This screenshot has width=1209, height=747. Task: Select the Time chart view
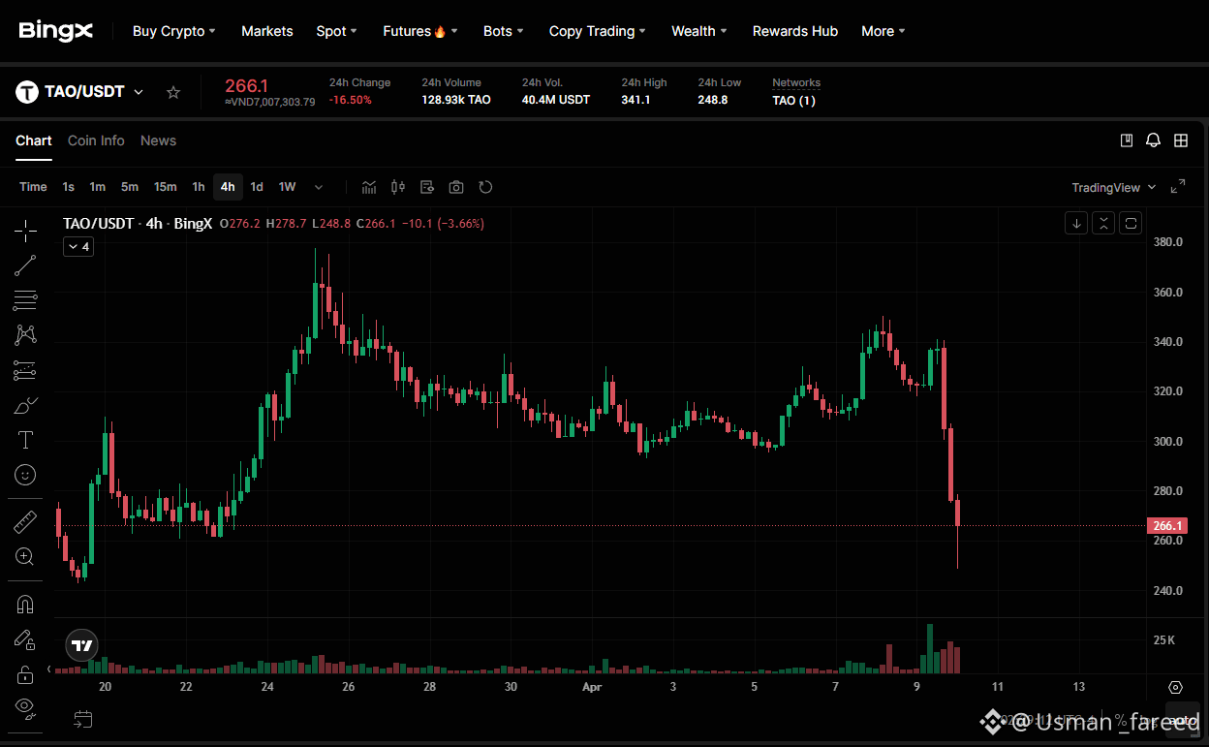coord(33,187)
